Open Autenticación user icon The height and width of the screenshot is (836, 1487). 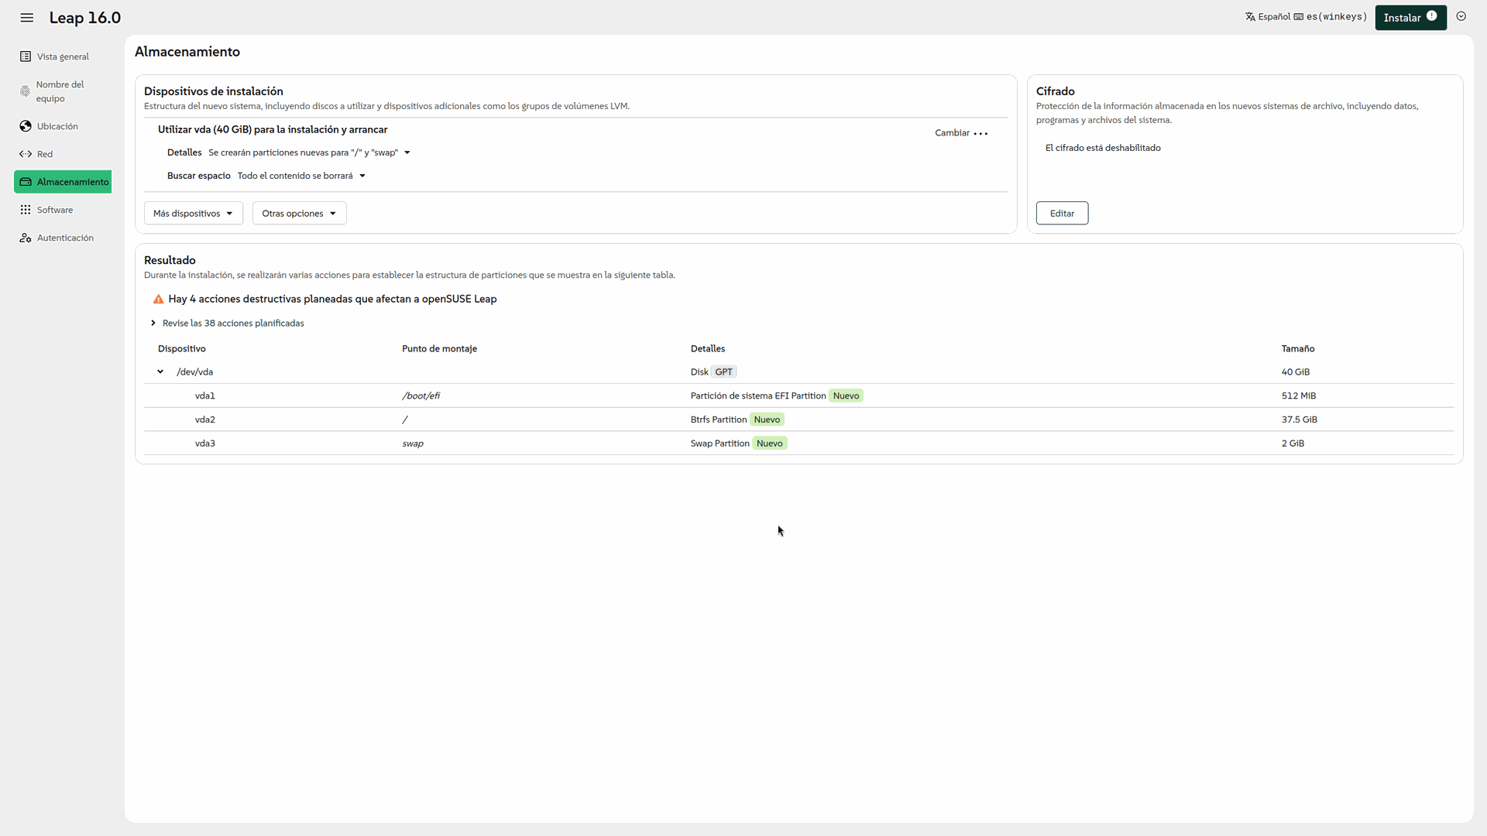[x=26, y=238]
